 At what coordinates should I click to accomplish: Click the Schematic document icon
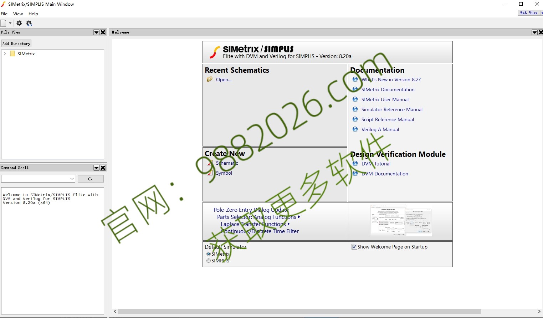[x=210, y=163]
